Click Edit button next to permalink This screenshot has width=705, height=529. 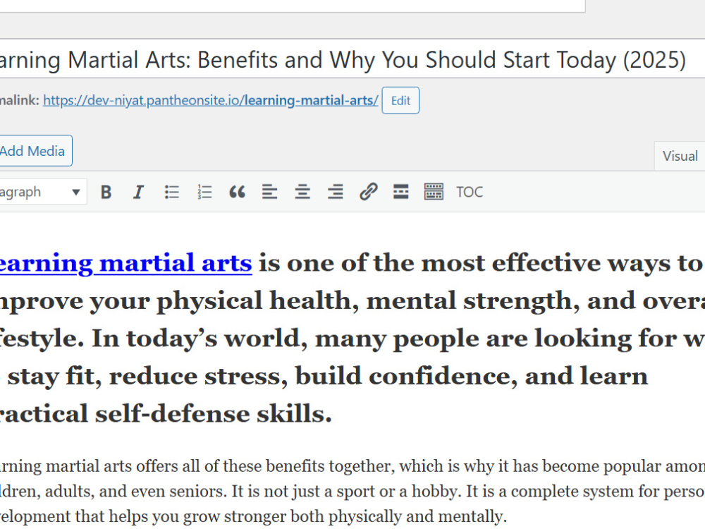point(400,100)
